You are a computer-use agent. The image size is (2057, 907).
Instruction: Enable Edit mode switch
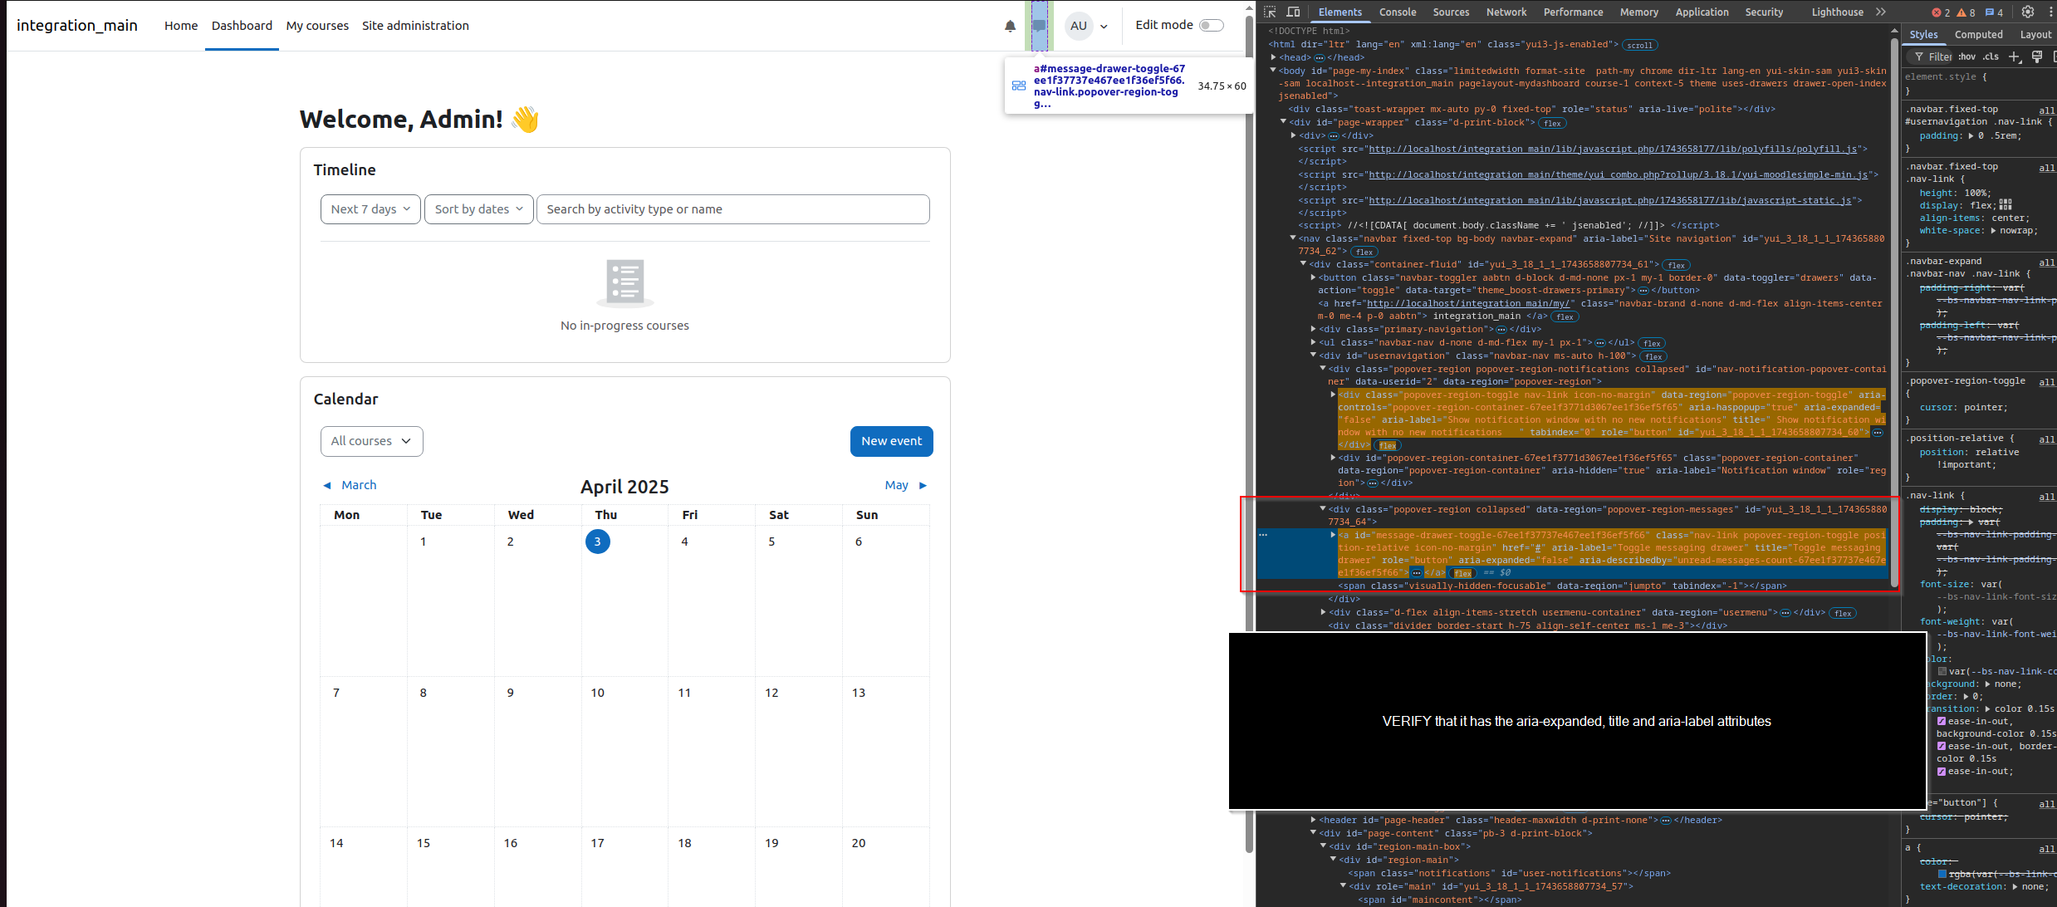(1211, 25)
